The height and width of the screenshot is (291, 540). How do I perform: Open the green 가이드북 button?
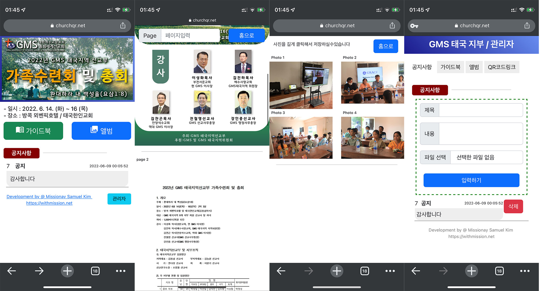(33, 131)
